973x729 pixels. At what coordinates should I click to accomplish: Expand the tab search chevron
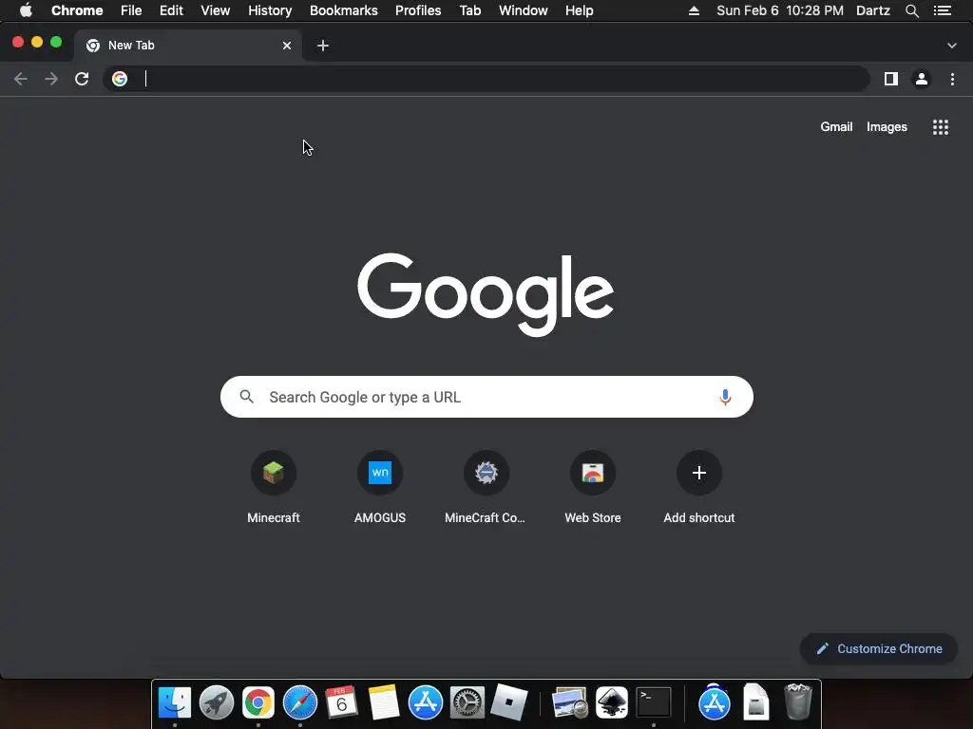pos(952,46)
